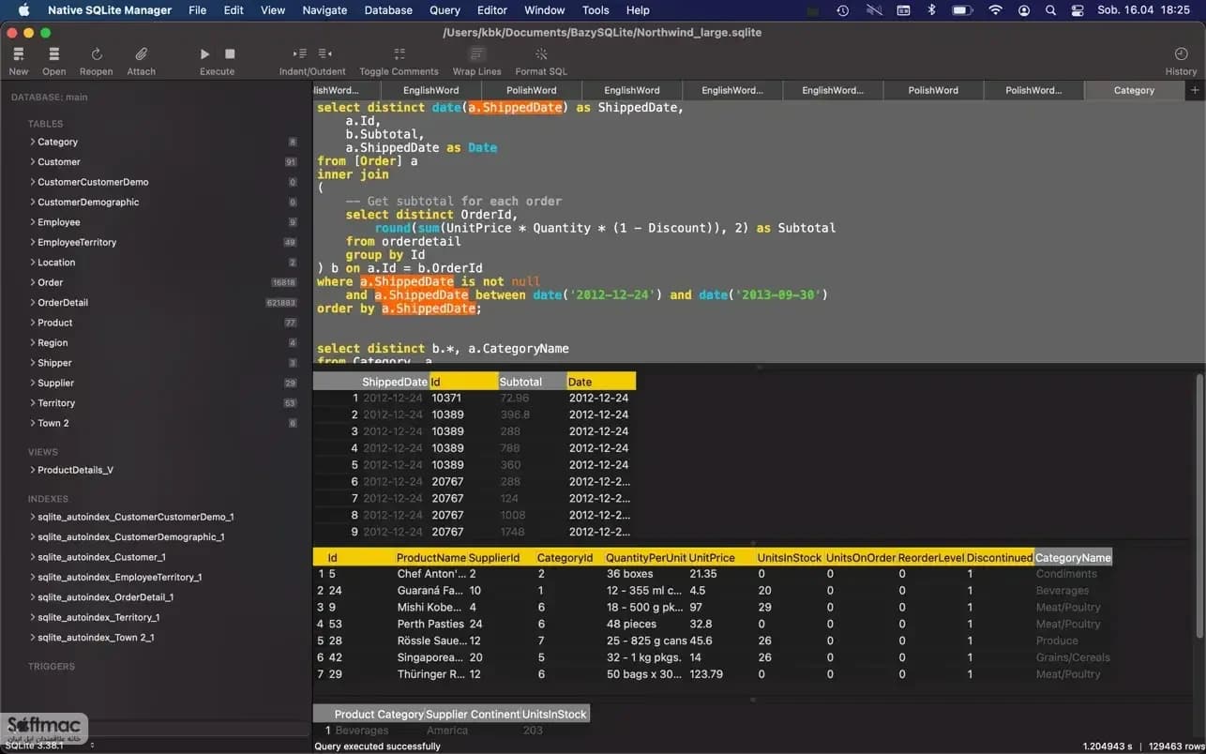1206x754 pixels.
Task: Open the Query menu
Action: coord(445,10)
